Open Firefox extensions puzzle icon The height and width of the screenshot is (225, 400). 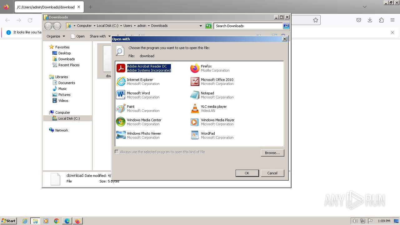[x=381, y=20]
